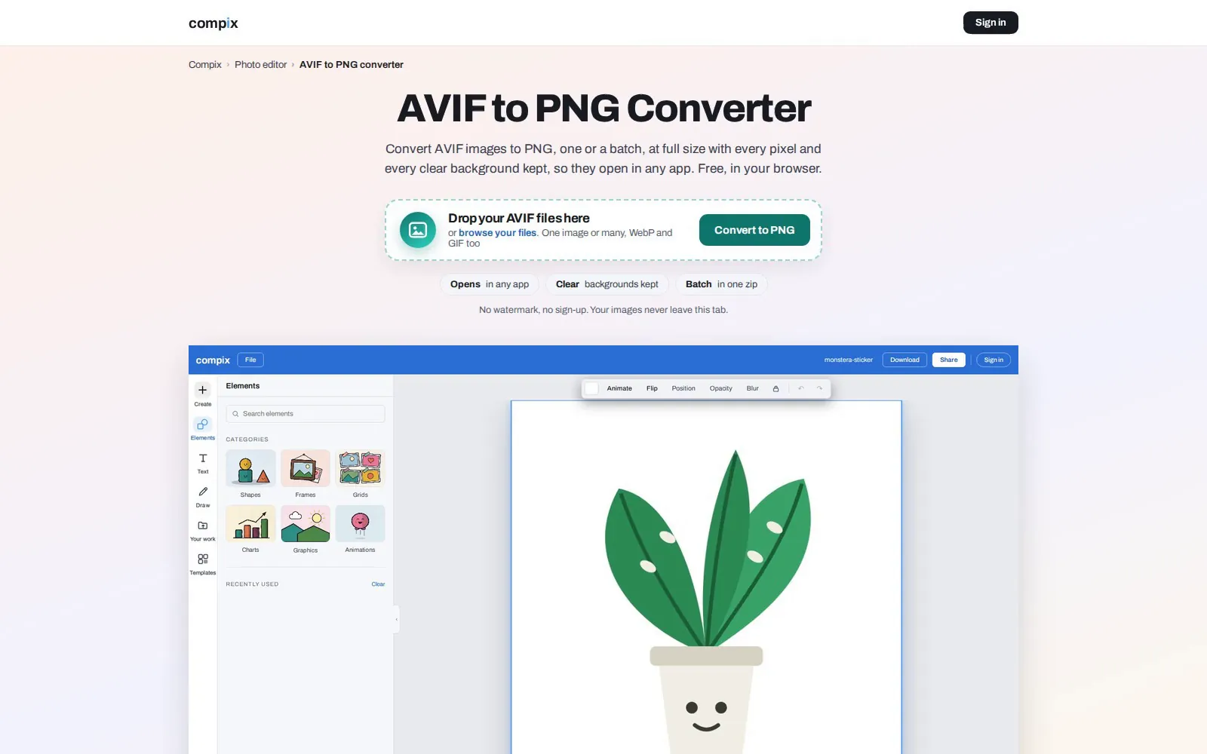The image size is (1207, 754).
Task: Select the Text tool icon
Action: point(202,458)
